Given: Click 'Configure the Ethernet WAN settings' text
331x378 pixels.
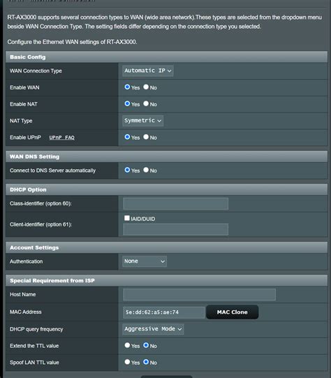Looking at the screenshot, I should (72, 42).
